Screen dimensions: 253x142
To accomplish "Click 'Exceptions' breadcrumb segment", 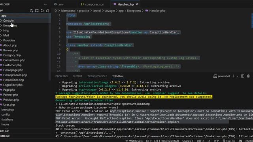I will click(x=134, y=11).
